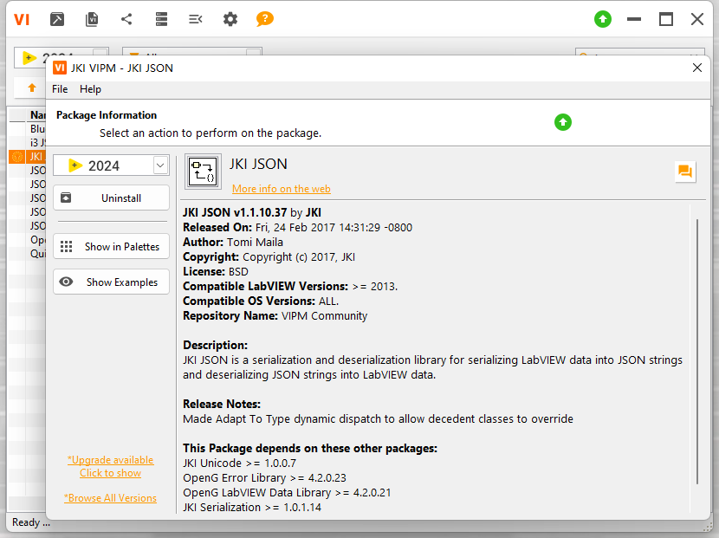Viewport: 719px width, 538px height.
Task: Click 'JKI JSON v1.1.10.37' version text
Action: coord(235,213)
